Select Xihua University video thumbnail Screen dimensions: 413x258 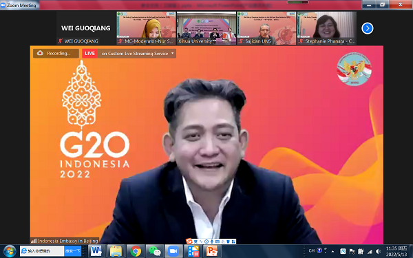pyautogui.click(x=206, y=28)
